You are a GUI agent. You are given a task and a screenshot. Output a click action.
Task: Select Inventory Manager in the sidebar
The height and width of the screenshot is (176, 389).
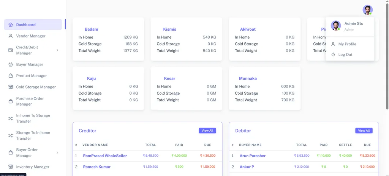coord(33,167)
